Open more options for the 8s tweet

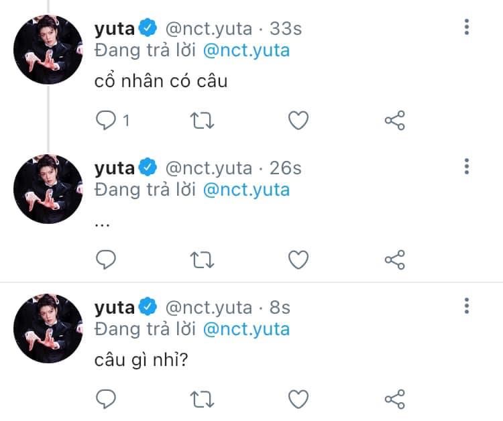(467, 307)
